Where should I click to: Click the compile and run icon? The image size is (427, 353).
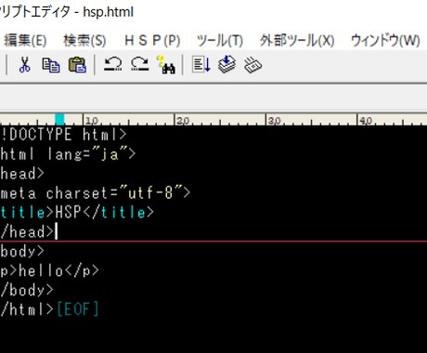(201, 65)
